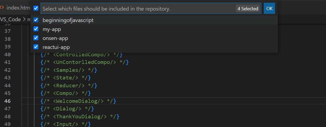Click line number 46 in the gutter
Viewport: 326px width, 127px height.
click(x=8, y=101)
